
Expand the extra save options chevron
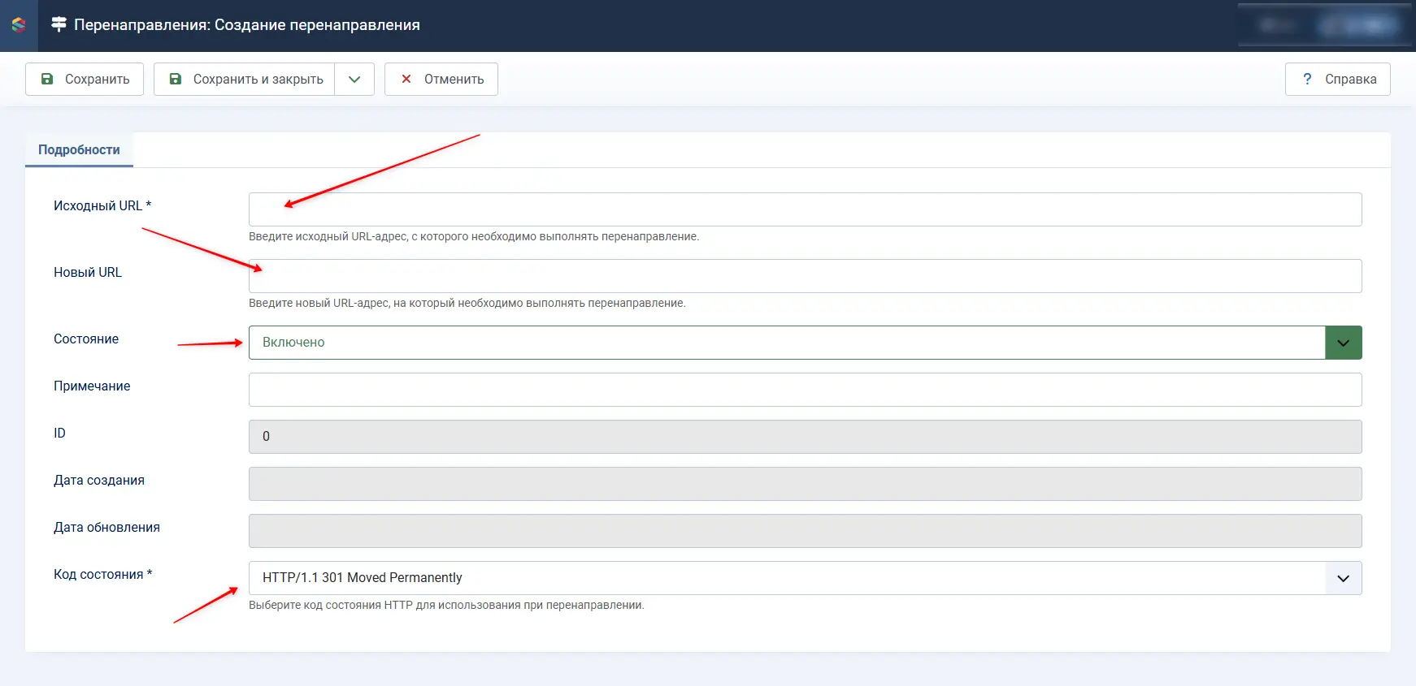(x=354, y=79)
